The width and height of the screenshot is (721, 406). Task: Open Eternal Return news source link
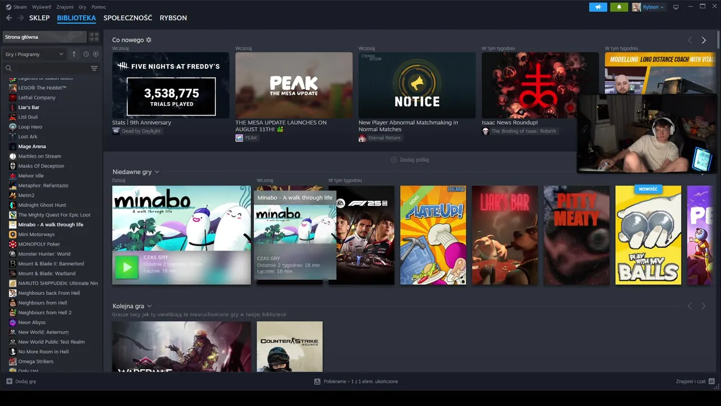[x=384, y=138]
